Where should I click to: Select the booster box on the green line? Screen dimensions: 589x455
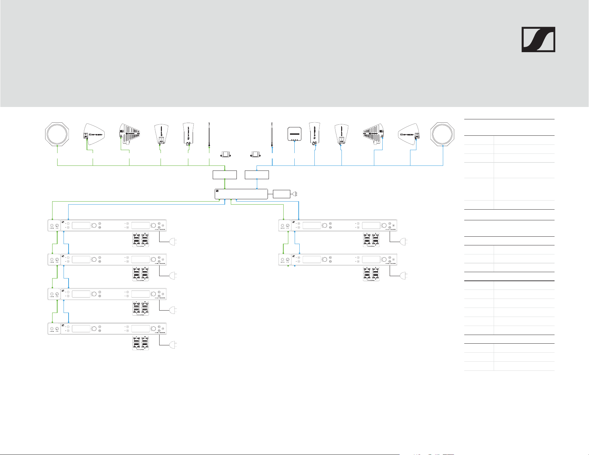coord(225,175)
